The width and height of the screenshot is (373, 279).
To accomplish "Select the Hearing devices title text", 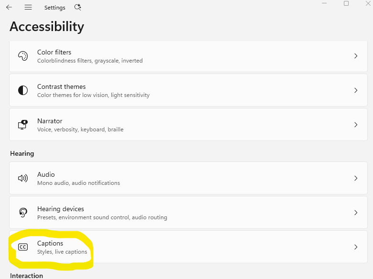I will (x=61, y=209).
